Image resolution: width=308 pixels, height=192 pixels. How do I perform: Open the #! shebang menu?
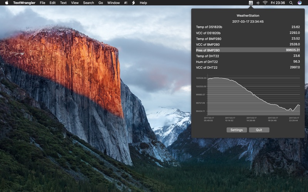pos(126,3)
